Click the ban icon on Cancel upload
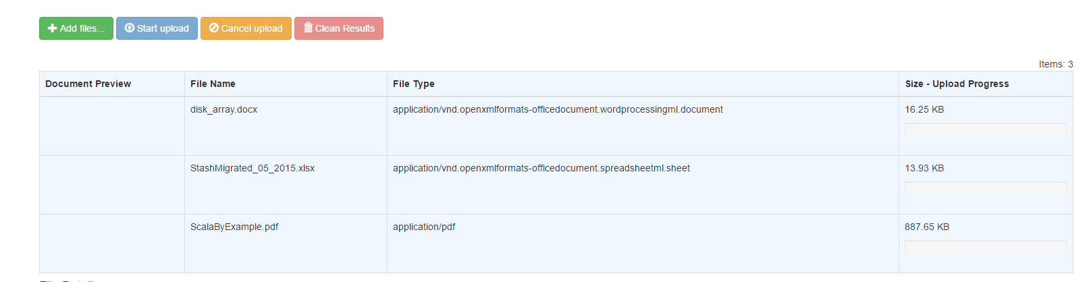This screenshot has width=1091, height=282. click(x=214, y=28)
